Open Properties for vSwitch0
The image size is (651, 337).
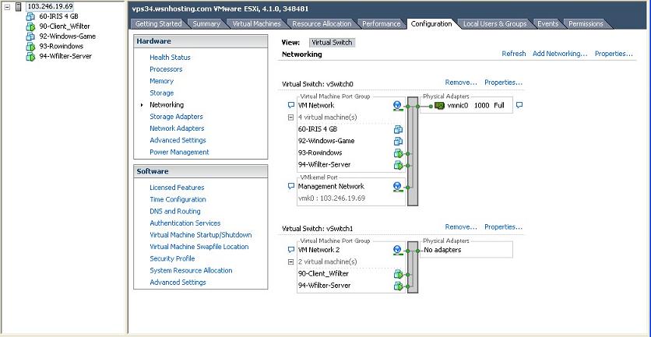[503, 82]
